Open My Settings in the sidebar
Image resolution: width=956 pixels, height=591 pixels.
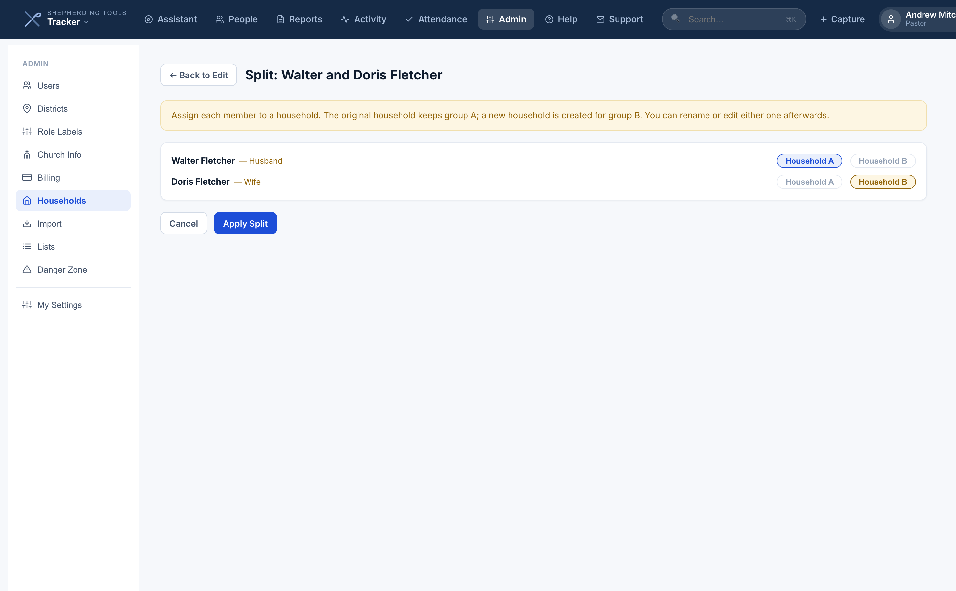coord(73,305)
